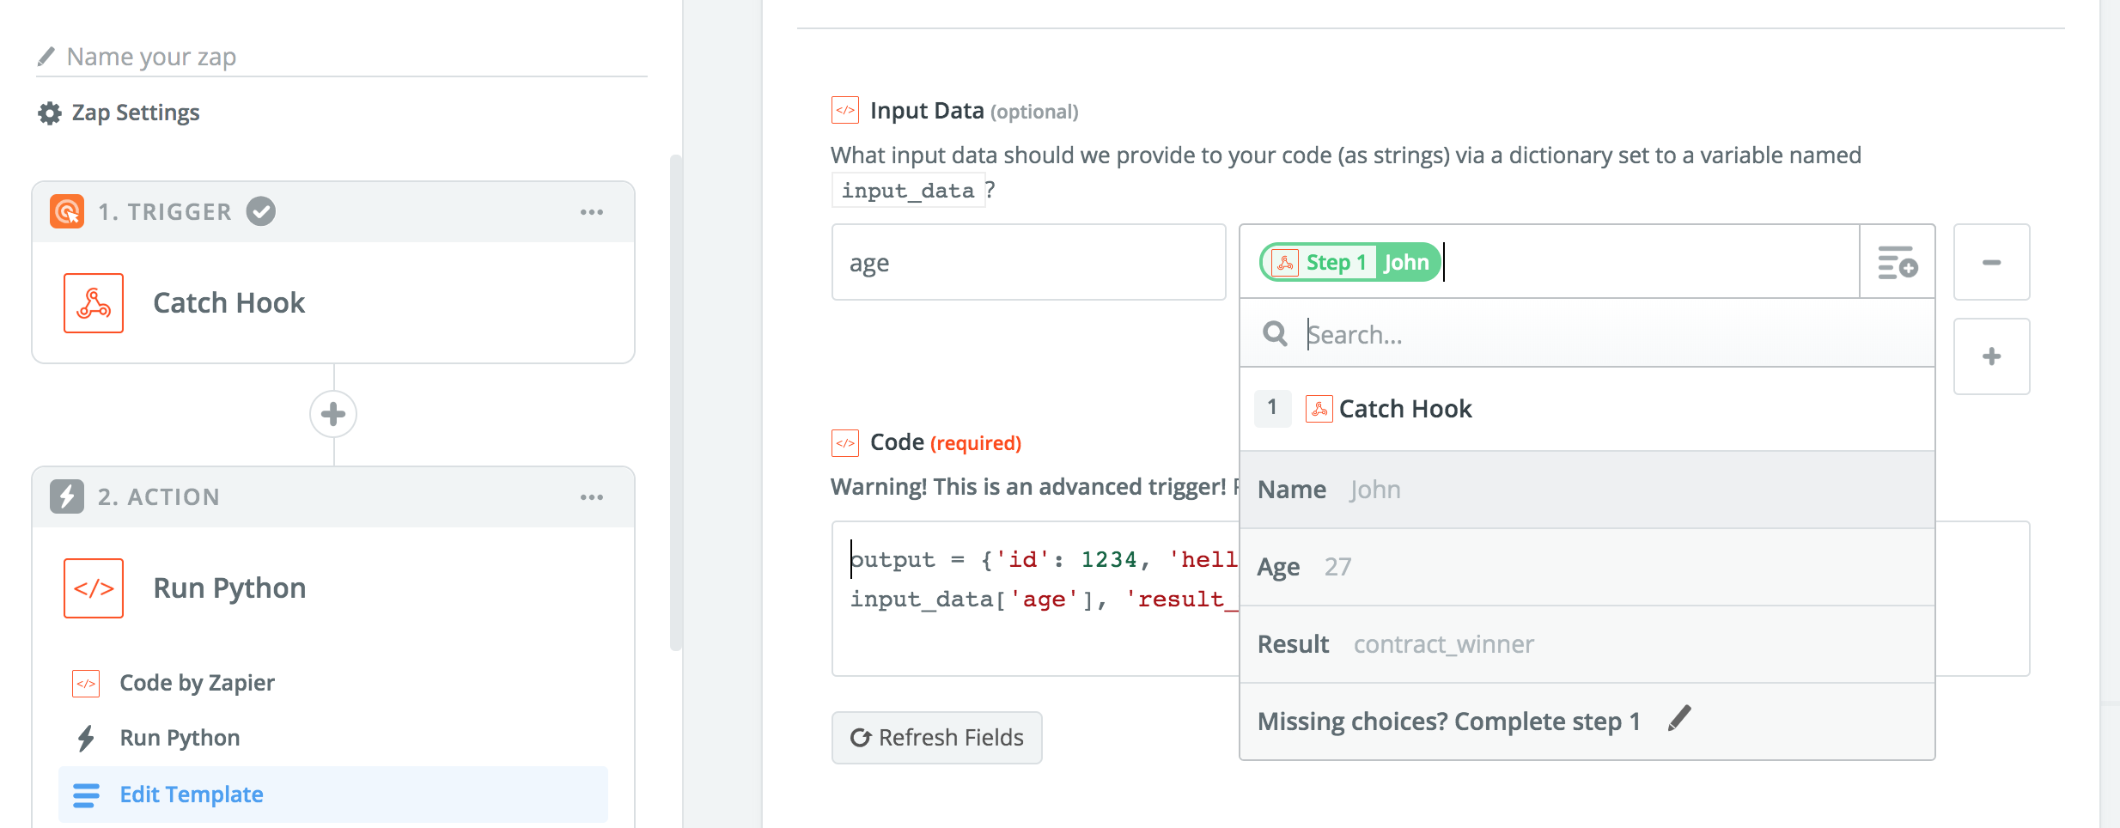Viewport: 2120px width, 828px height.
Task: Click the input_data code variable label
Action: [908, 191]
